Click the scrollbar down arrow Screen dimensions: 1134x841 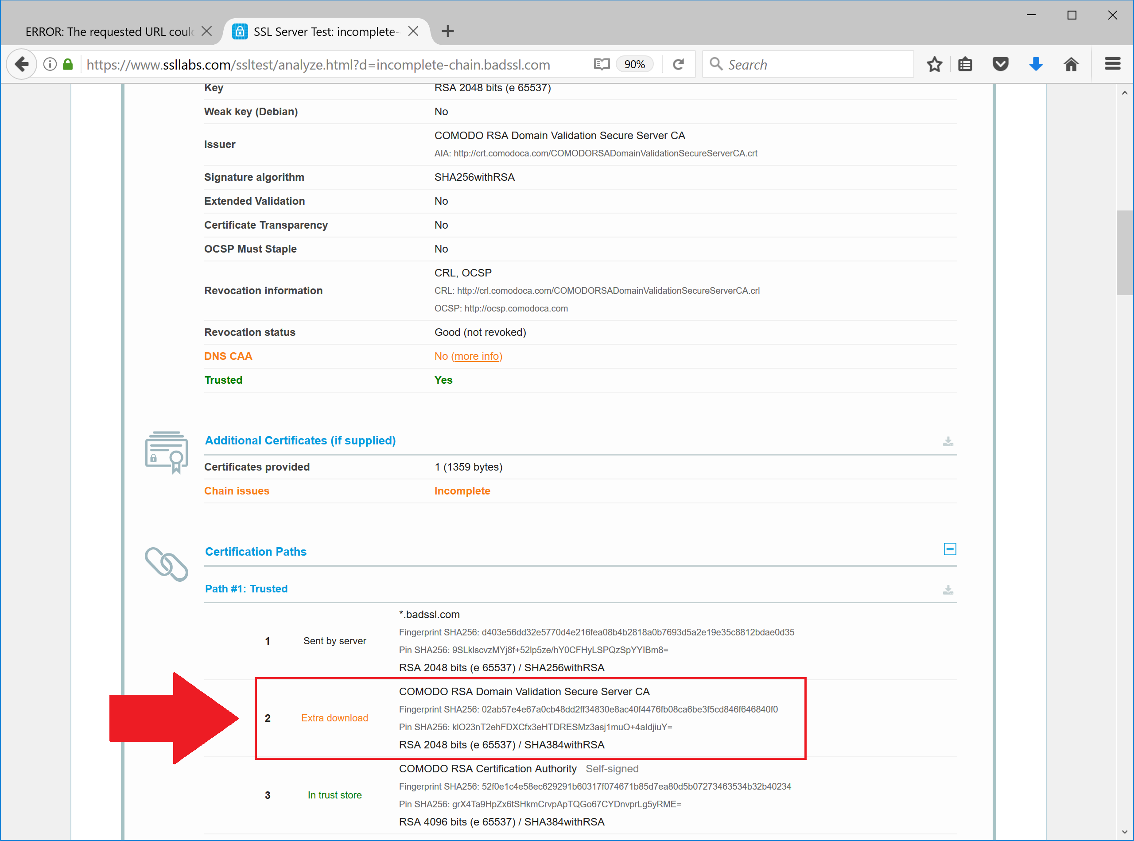1124,831
